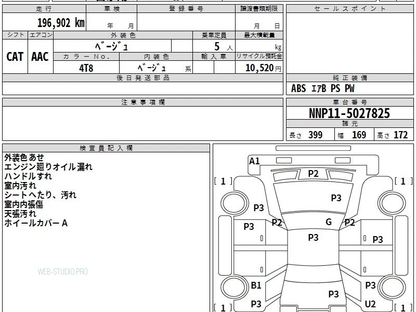Click the U2 mark on car diagram

point(370,304)
